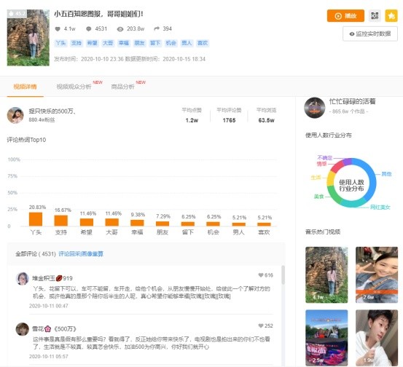Switch to the 商品分析 tab
Screen dimensions: 403x367
click(122, 87)
